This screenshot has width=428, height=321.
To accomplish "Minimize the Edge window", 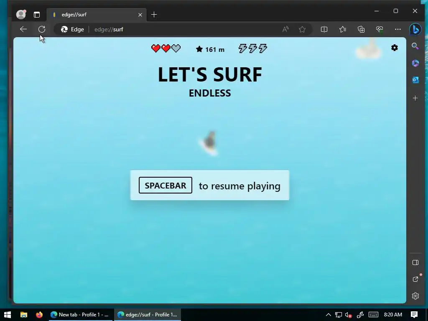I will [x=377, y=11].
